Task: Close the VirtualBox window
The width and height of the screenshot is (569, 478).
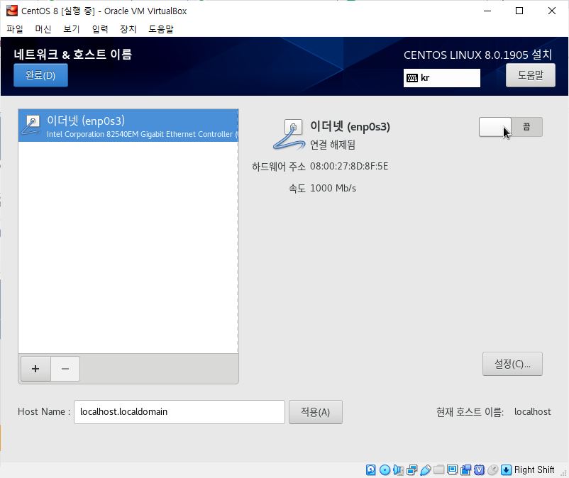Action: [x=551, y=11]
